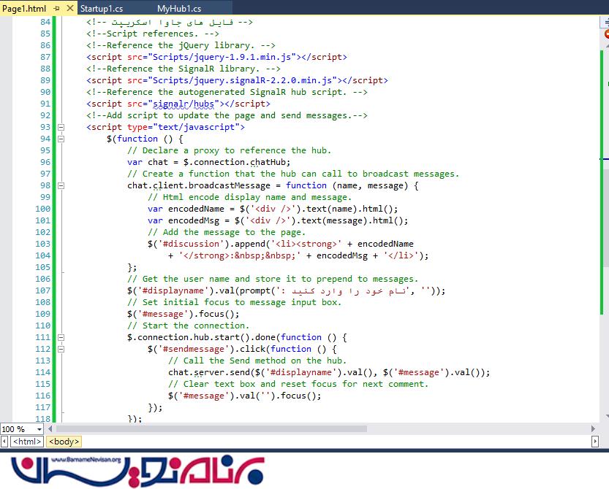Click the red error indicator in margin
Viewport: 609px width, 489px height.
click(x=606, y=34)
